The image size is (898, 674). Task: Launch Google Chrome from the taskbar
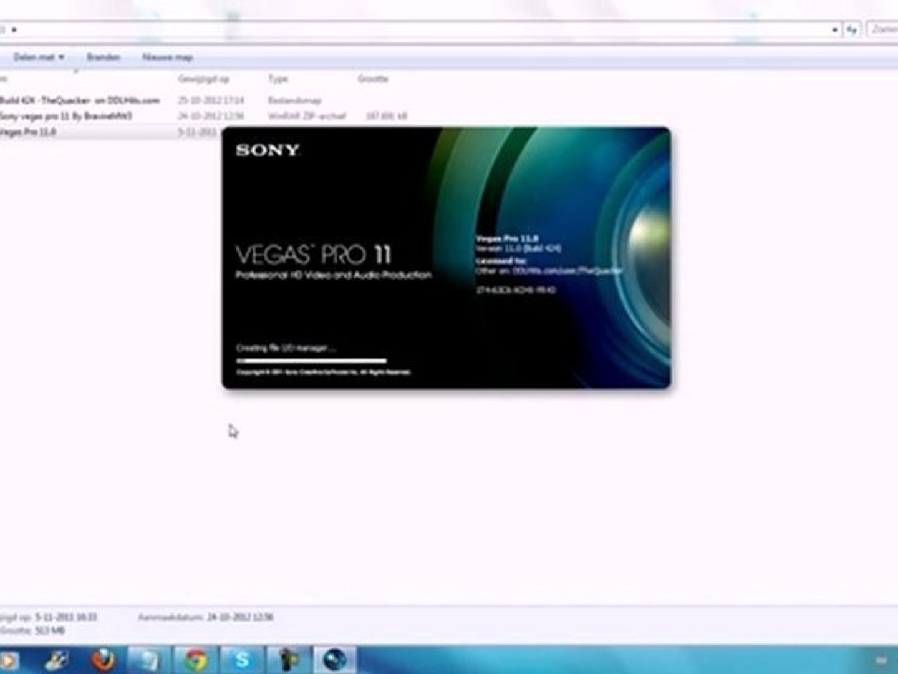196,660
